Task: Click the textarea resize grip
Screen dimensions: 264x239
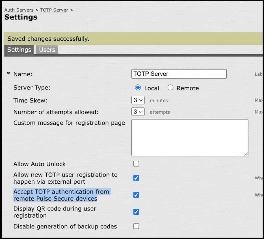Action: [246, 154]
